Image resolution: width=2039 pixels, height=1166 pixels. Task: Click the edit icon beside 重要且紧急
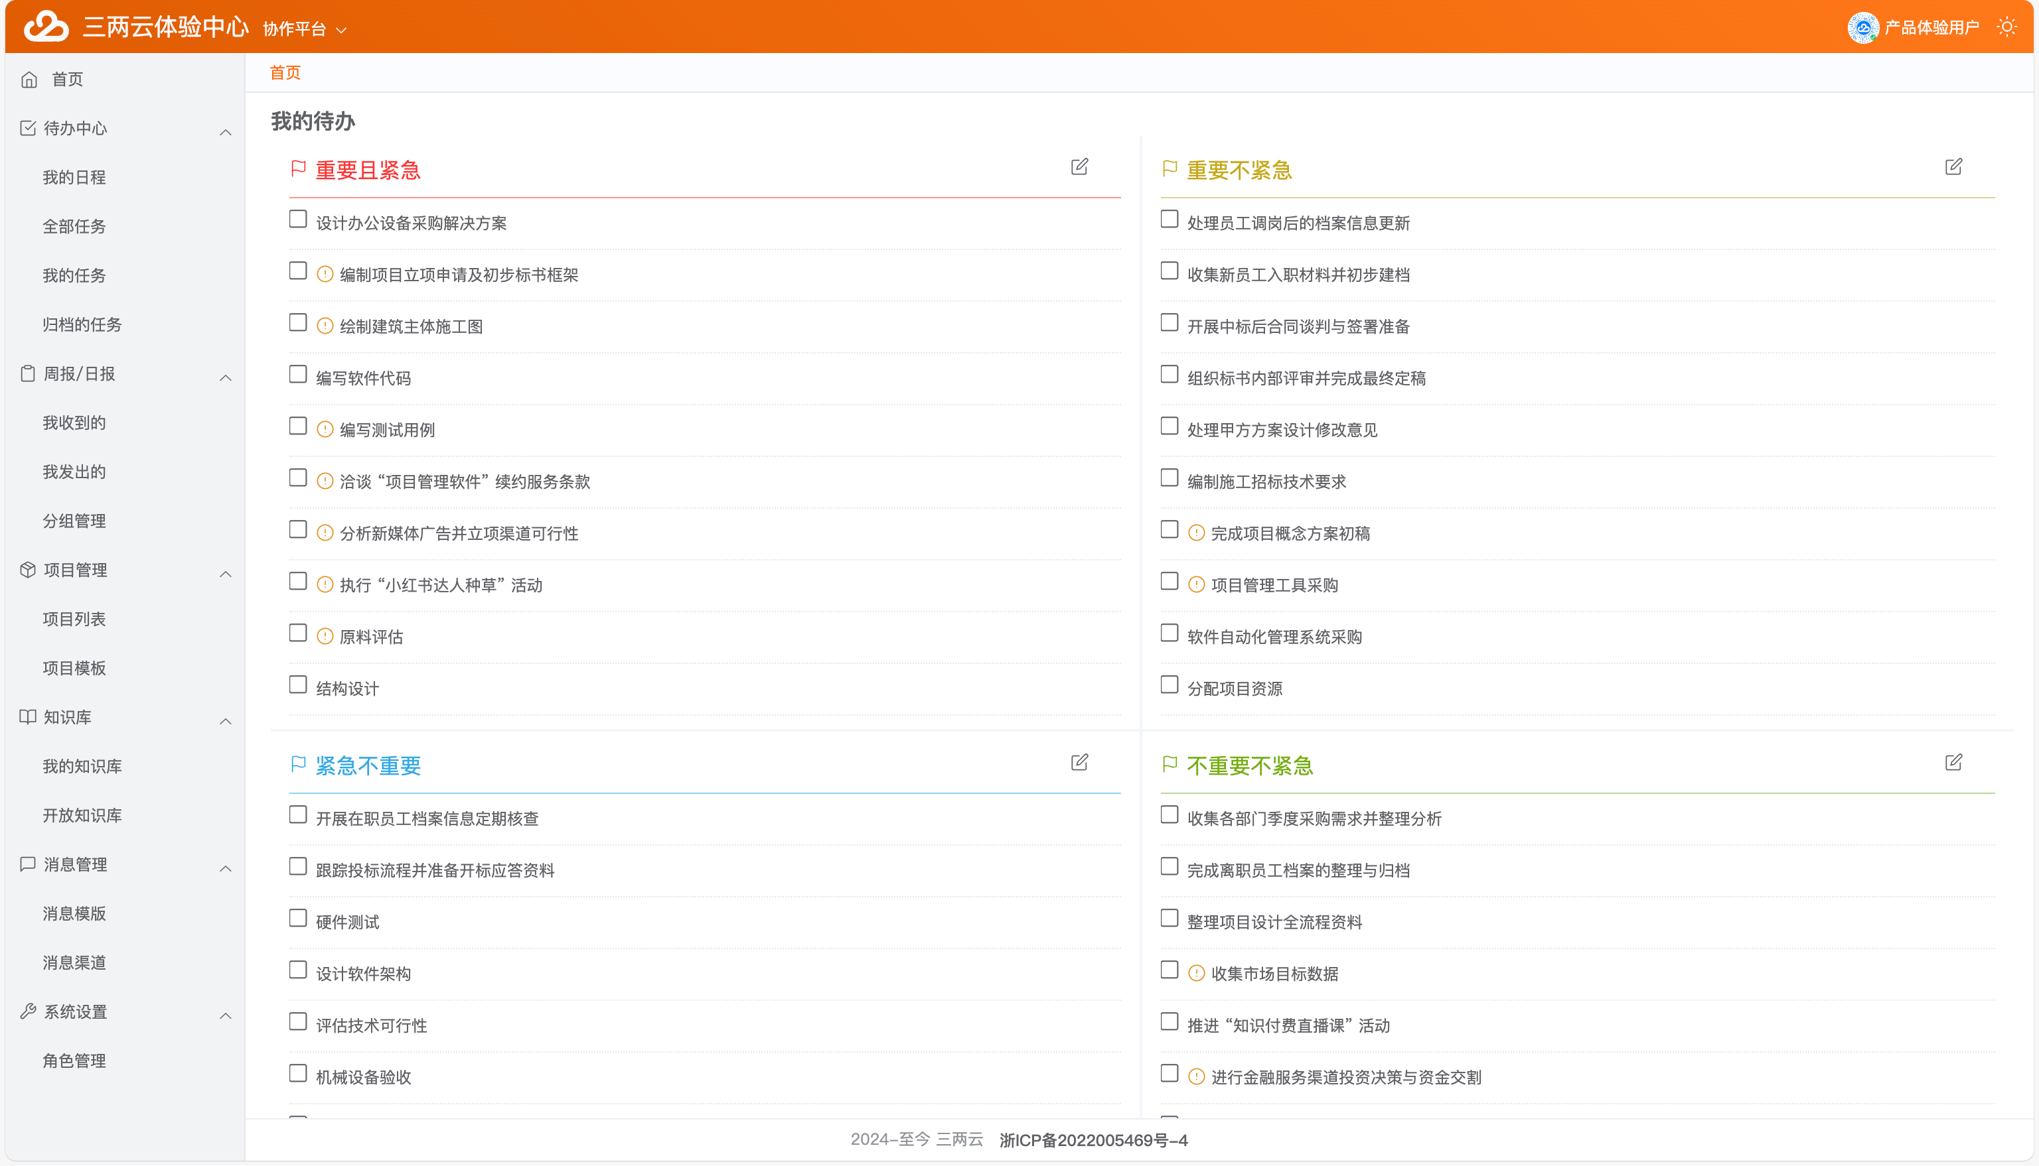point(1080,167)
